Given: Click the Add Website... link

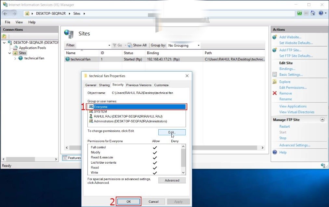Looking at the screenshot, I should 290,37.
